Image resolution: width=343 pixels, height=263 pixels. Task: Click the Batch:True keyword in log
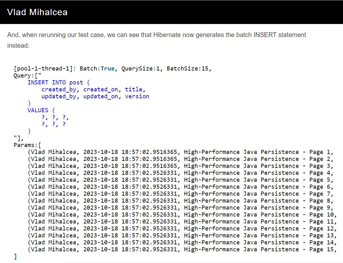(97, 68)
